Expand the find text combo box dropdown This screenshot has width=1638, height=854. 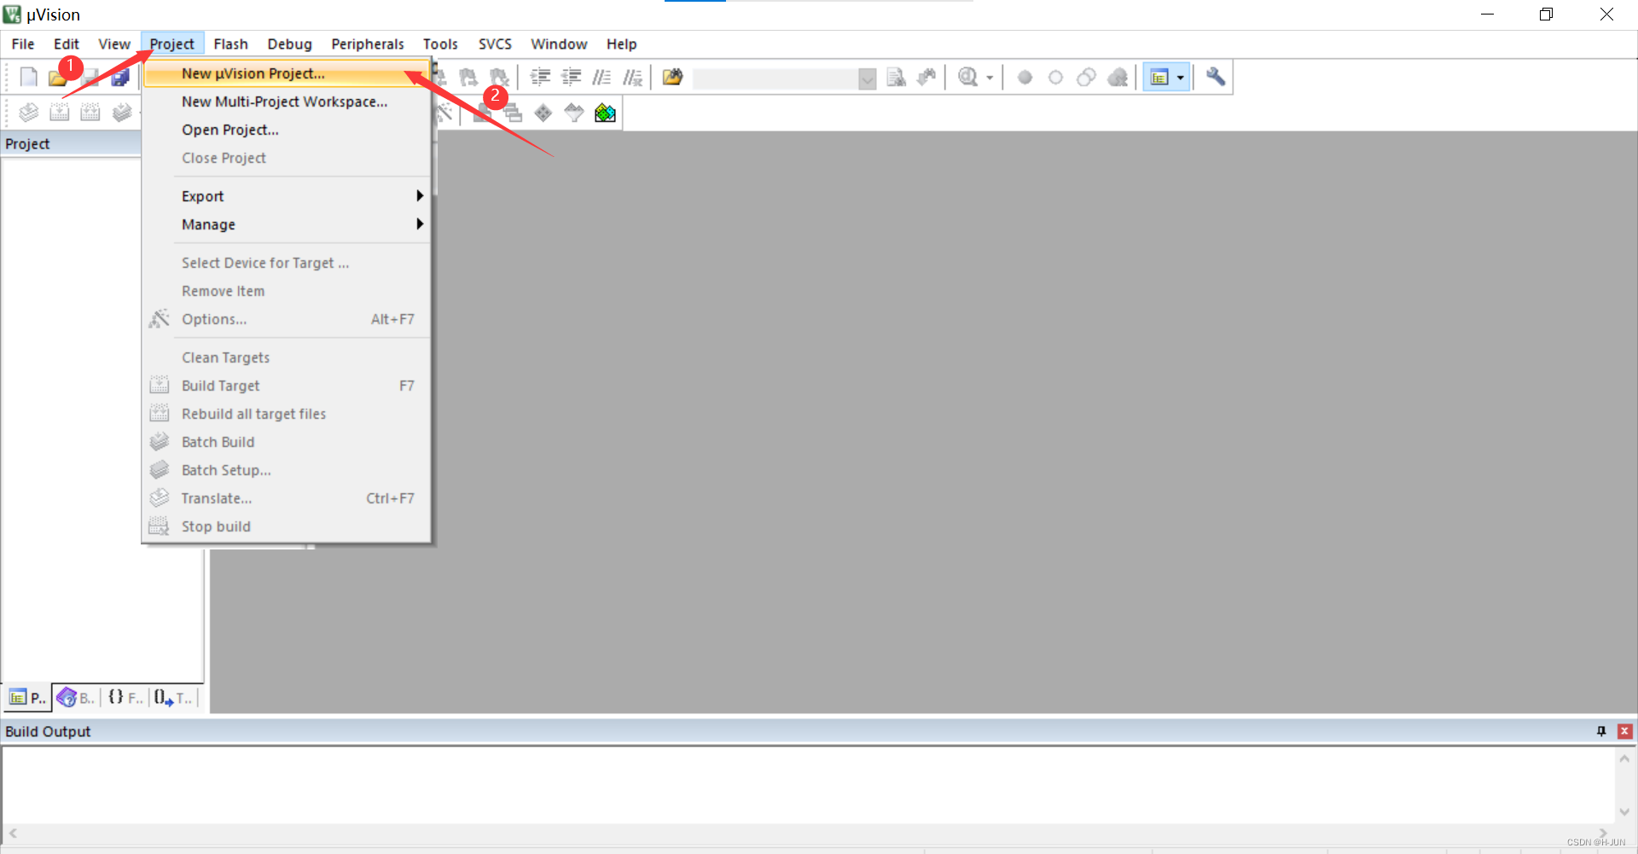[x=867, y=78]
